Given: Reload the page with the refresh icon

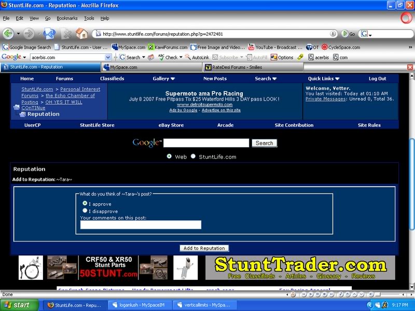Looking at the screenshot, I should pos(50,34).
